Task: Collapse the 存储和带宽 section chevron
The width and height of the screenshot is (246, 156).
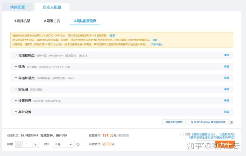Action: (x=16, y=78)
